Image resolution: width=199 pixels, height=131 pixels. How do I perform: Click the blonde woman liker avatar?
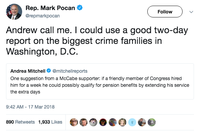pyautogui.click(x=122, y=122)
